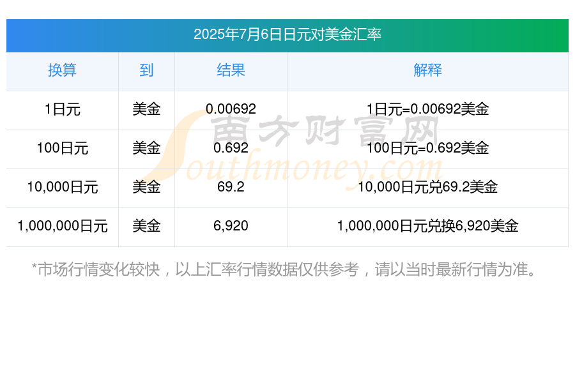
Task: Click the explanation '1,000,000日元兑换6,920美金'
Action: [x=427, y=226]
